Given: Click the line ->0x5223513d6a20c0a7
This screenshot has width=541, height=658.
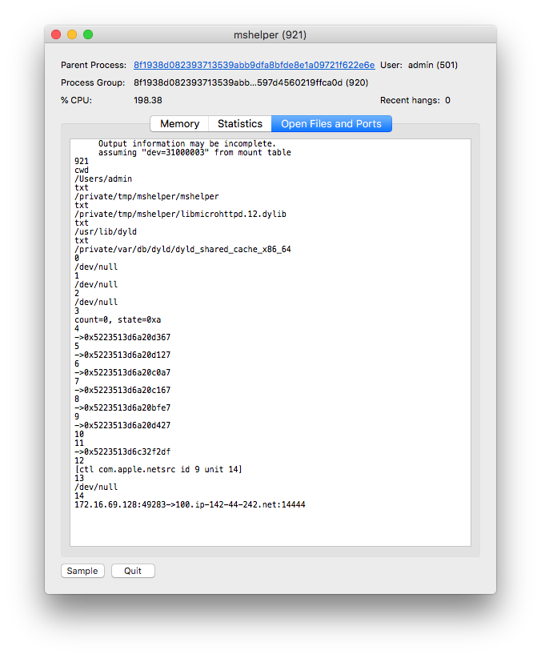Looking at the screenshot, I should 122,373.
